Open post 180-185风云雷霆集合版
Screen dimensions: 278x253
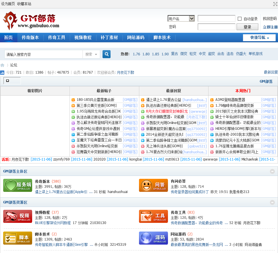point(95,100)
